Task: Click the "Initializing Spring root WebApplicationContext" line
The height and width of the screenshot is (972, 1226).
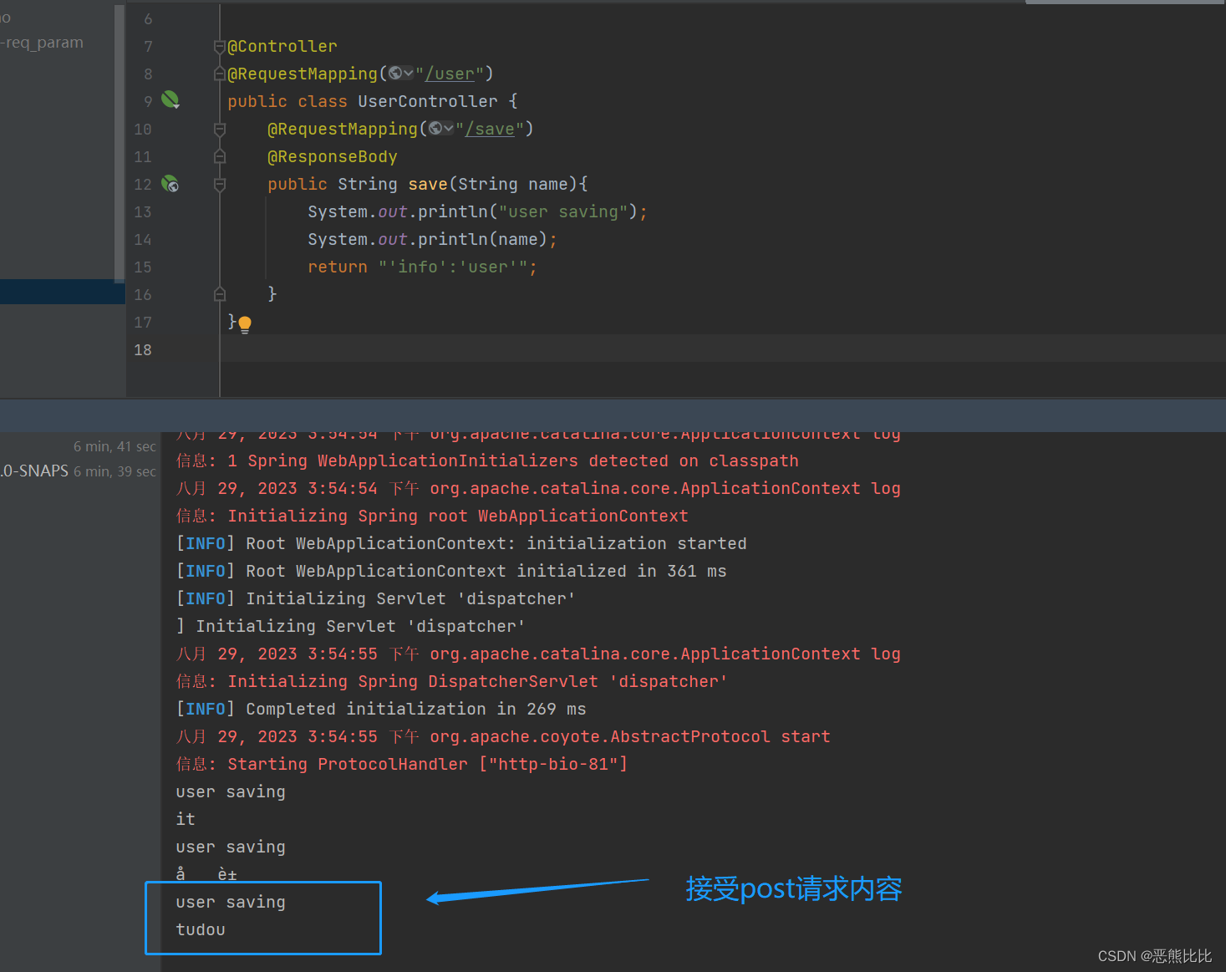Action: (x=432, y=516)
